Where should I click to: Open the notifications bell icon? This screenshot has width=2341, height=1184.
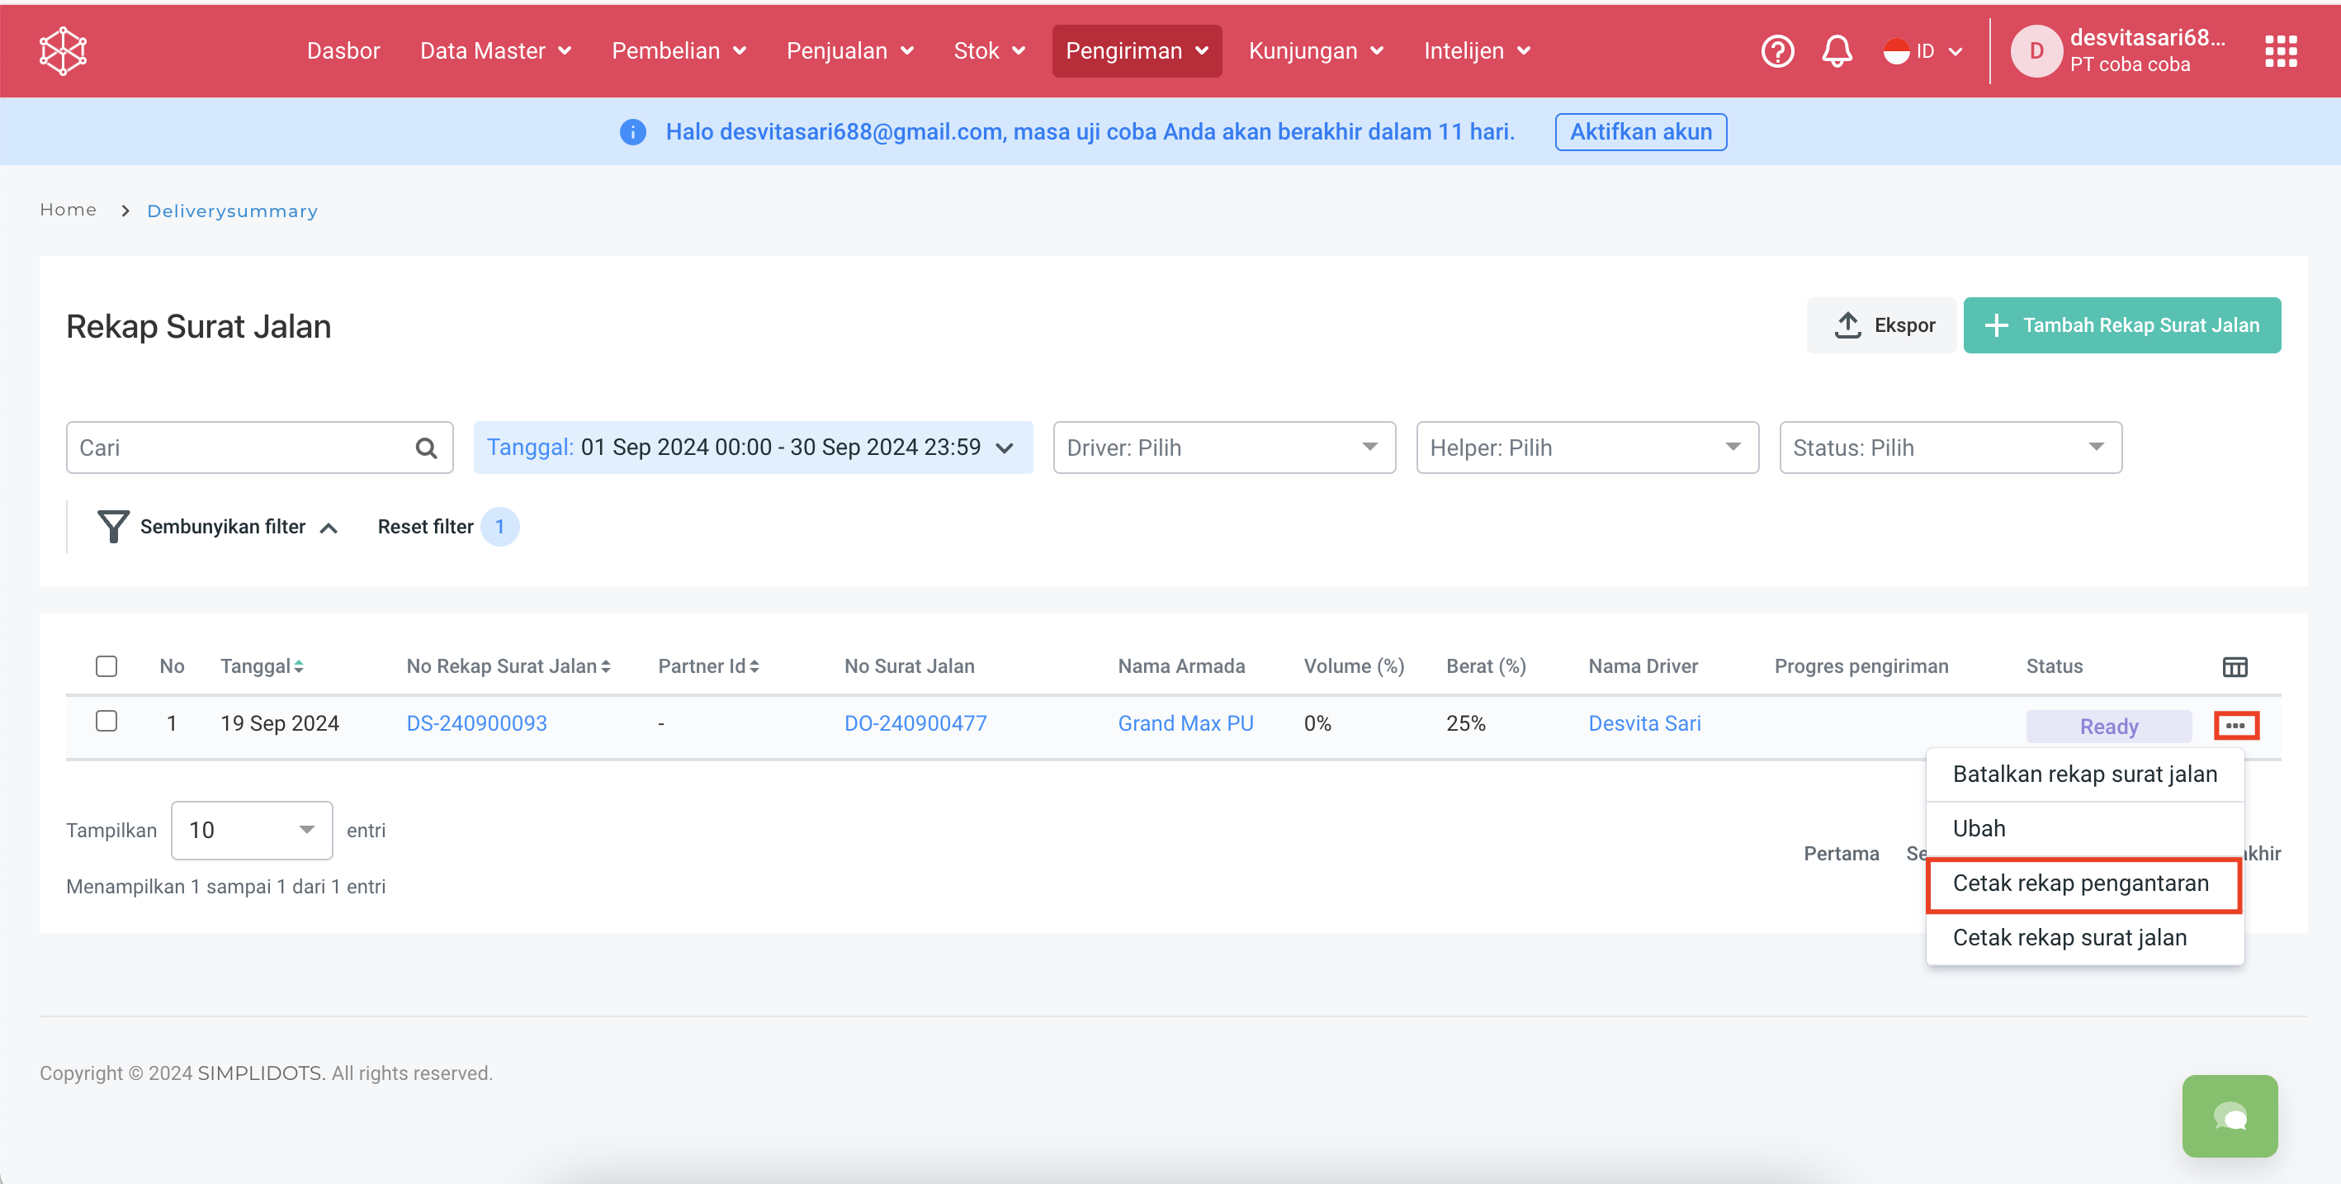tap(1837, 51)
